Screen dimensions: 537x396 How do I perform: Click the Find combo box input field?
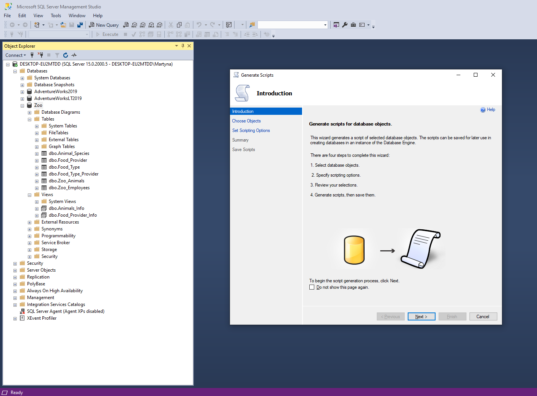pos(290,25)
